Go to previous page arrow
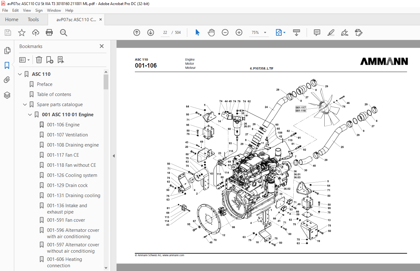This screenshot has height=271, width=420. click(137, 33)
